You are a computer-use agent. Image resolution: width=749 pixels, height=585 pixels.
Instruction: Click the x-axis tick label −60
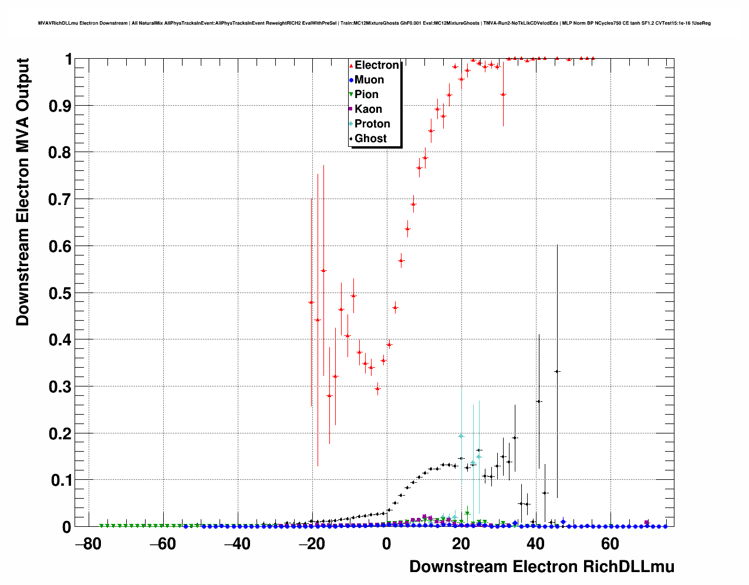[163, 544]
